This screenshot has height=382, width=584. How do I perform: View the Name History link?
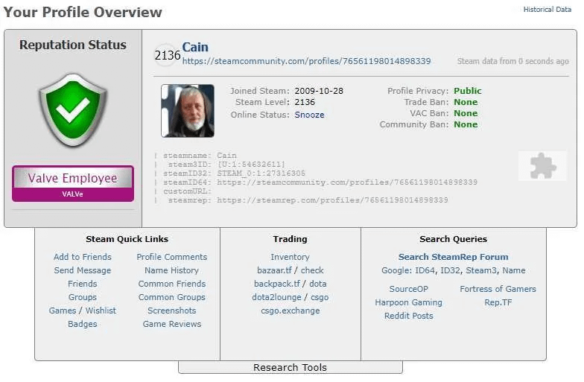tap(171, 270)
